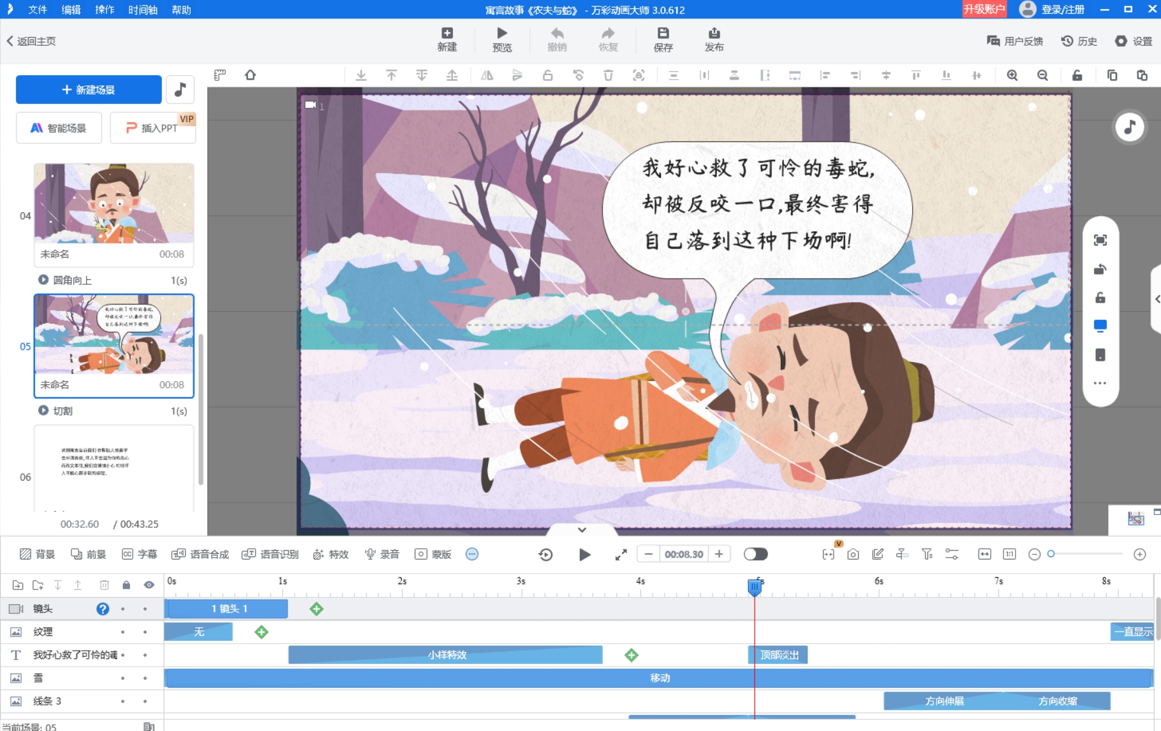
Task: Click the timeline zoom slider handle
Action: [1051, 554]
